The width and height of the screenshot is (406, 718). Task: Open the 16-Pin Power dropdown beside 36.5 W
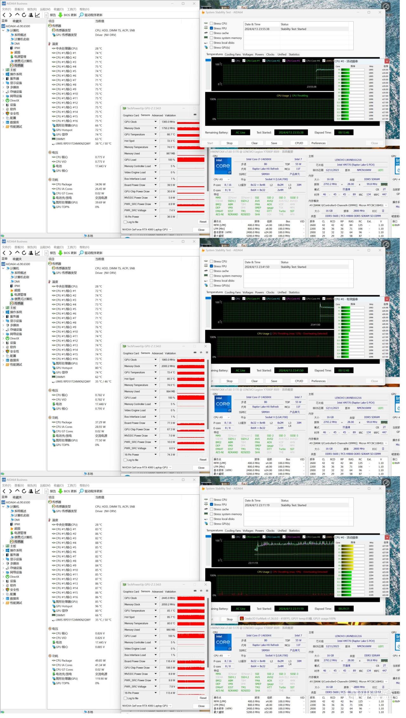(155, 217)
